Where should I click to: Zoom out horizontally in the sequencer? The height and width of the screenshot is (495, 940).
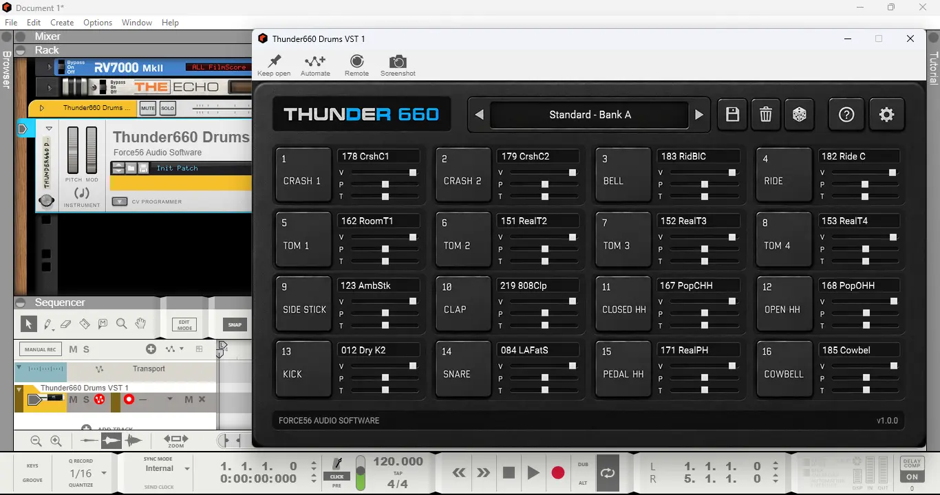pos(36,441)
